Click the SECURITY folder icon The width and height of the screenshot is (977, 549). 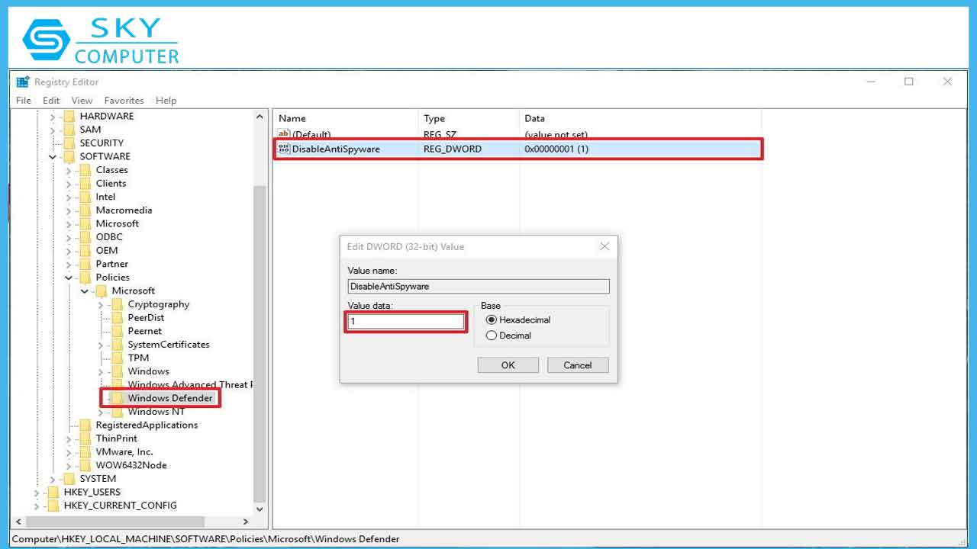pos(69,143)
